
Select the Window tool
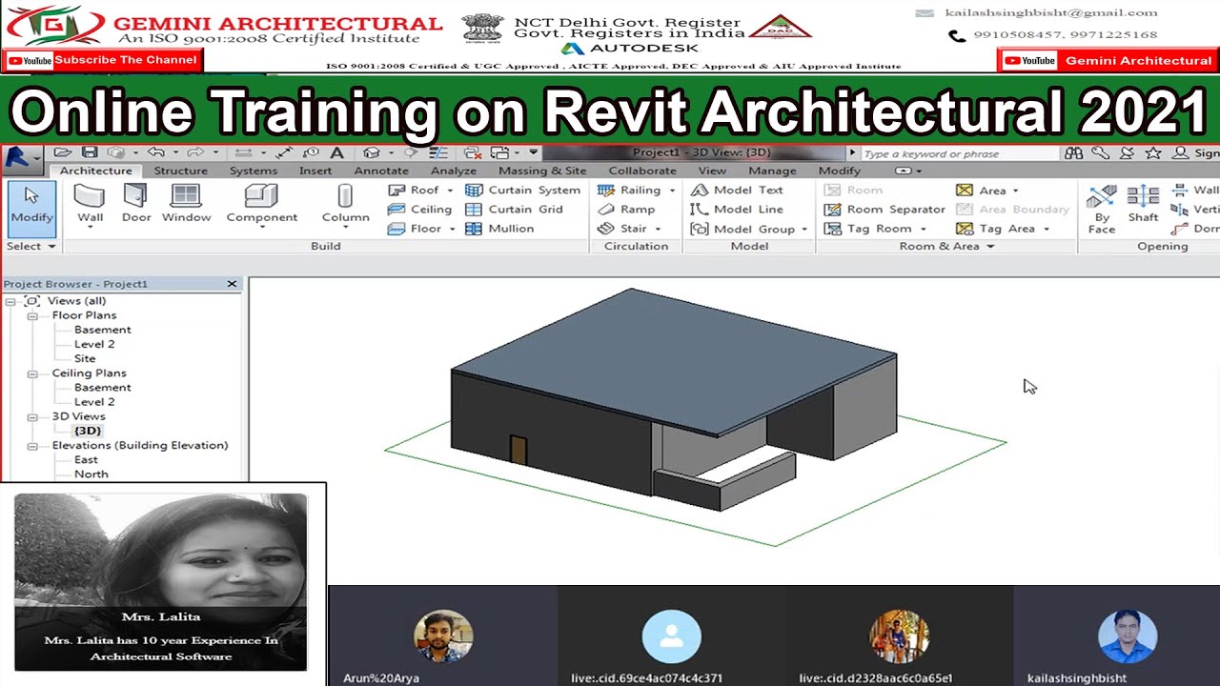(186, 205)
